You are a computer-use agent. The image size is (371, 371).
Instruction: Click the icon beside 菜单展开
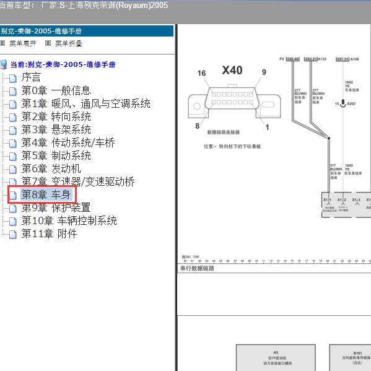[x=2, y=43]
